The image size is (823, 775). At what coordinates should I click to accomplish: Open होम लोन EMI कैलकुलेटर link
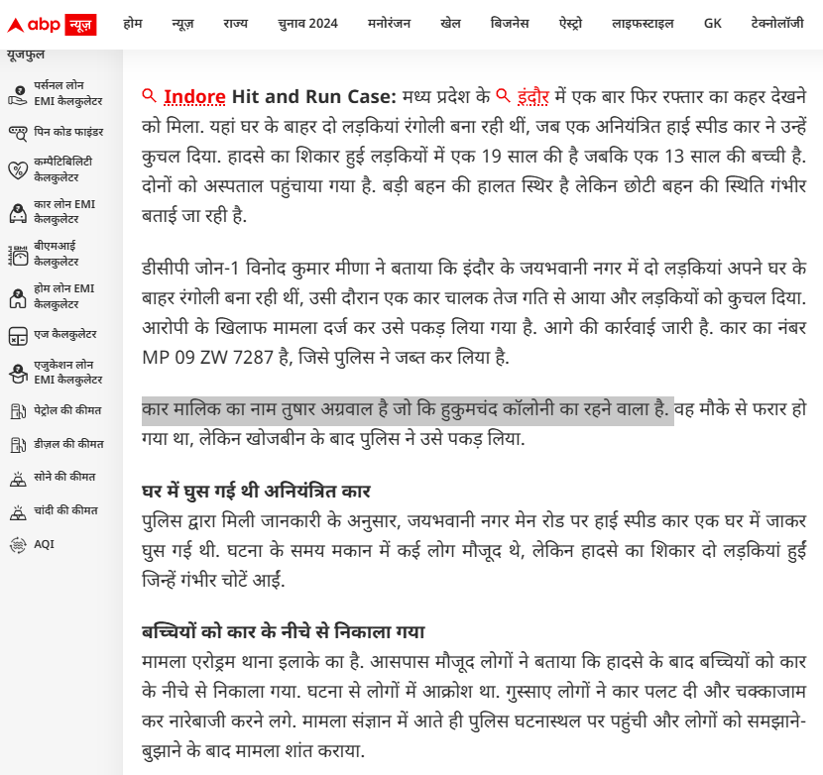[64, 296]
